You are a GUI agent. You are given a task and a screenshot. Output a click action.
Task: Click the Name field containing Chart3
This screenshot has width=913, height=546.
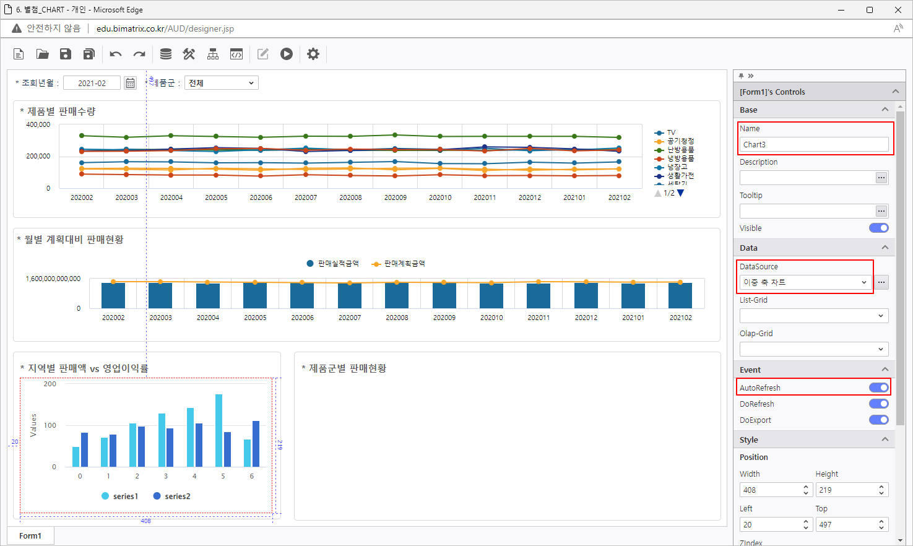[813, 144]
